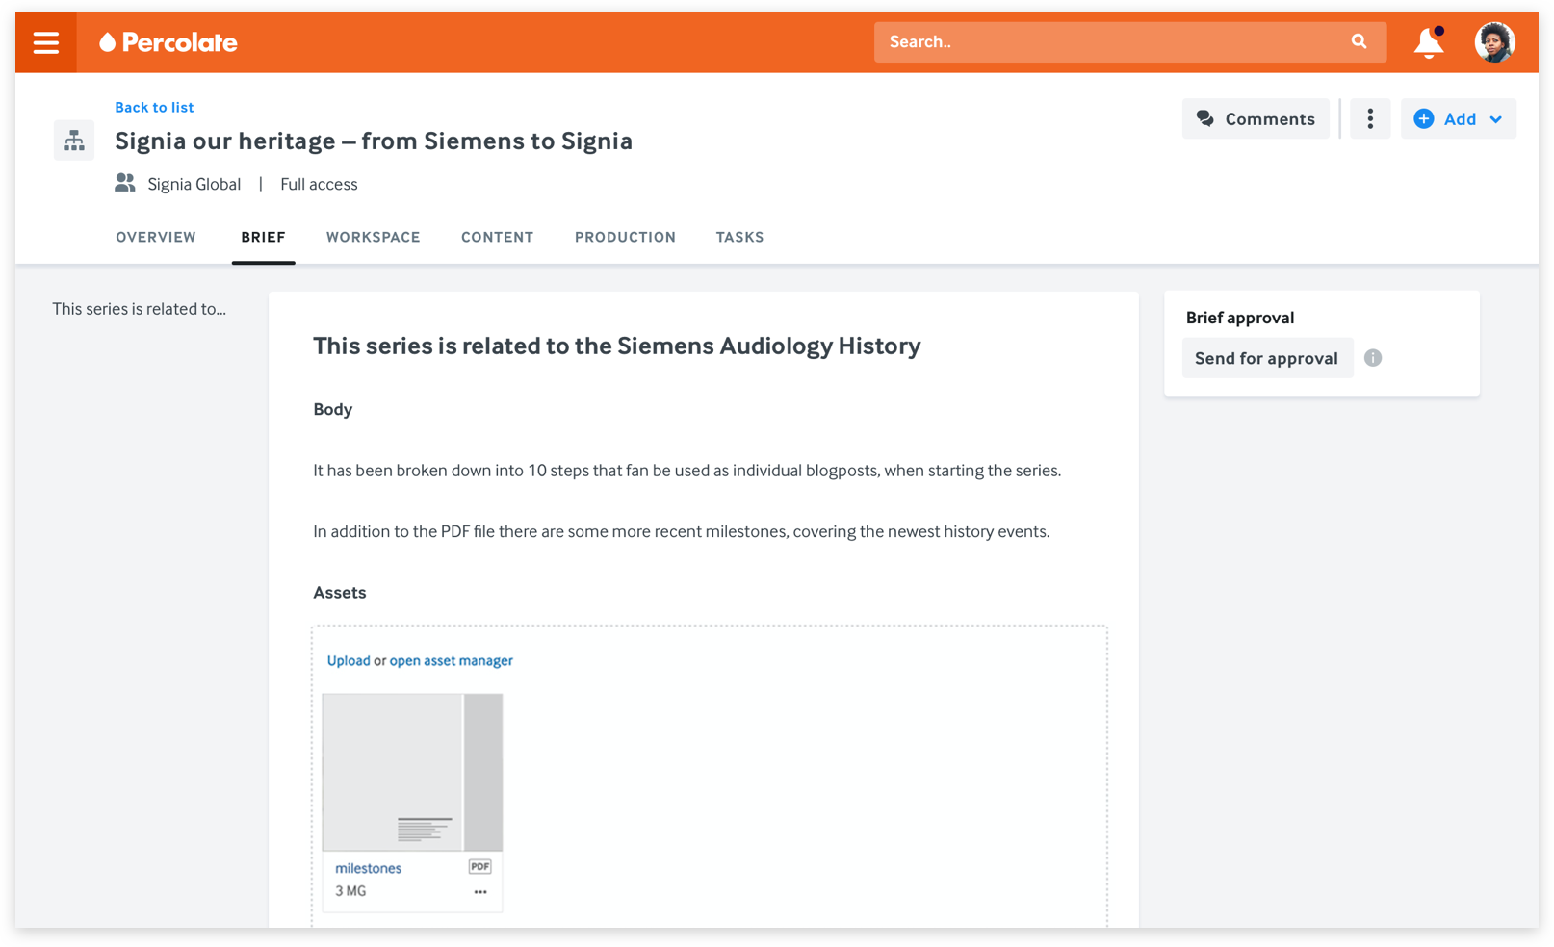Open the vertical three-dot more options
The width and height of the screenshot is (1554, 947).
coord(1369,118)
